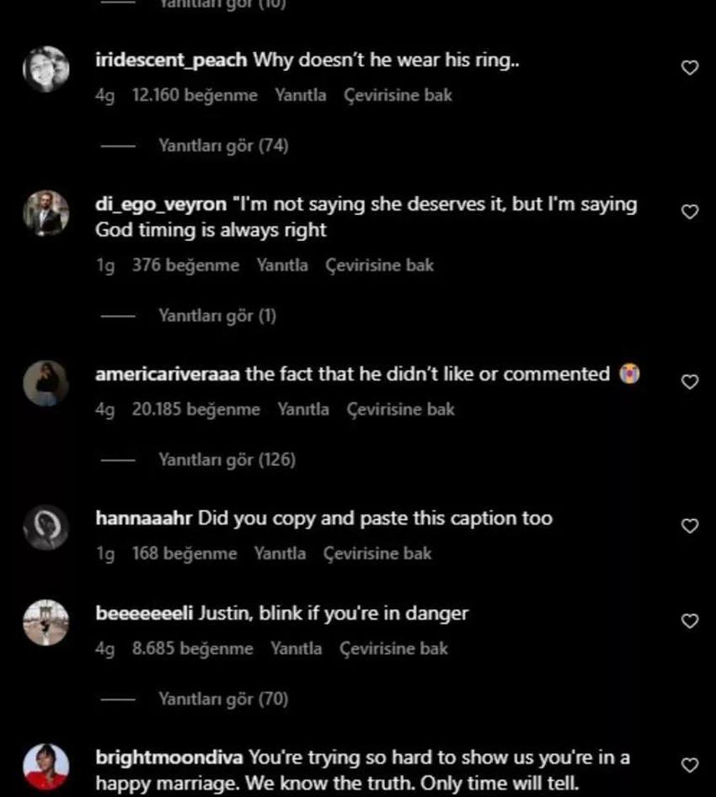
Task: Show the 126 replies to americariveraaa
Action: pyautogui.click(x=227, y=460)
